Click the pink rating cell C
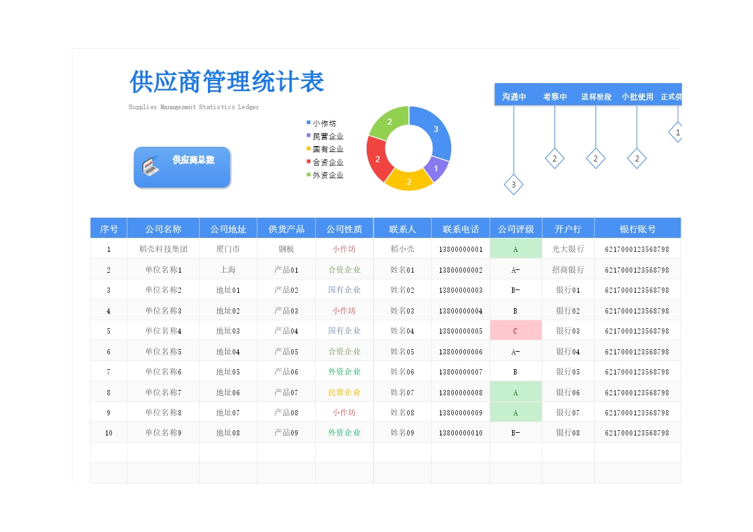The width and height of the screenshot is (753, 532). tap(516, 330)
